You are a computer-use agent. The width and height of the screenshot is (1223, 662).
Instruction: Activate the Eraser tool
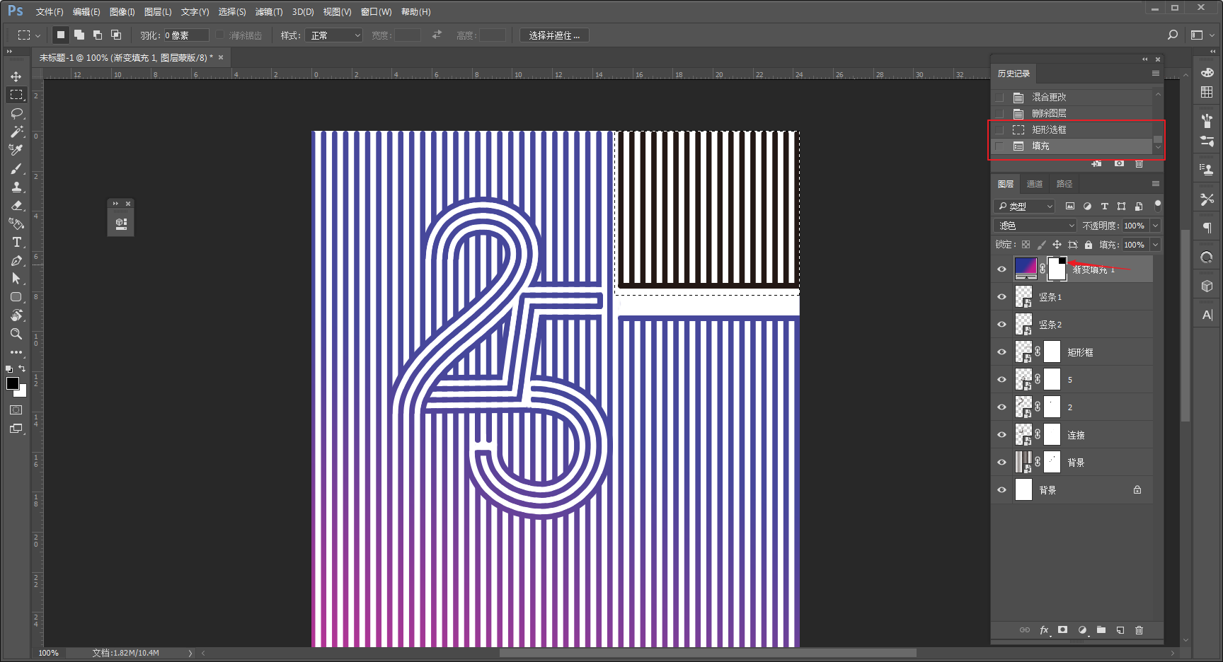point(16,205)
